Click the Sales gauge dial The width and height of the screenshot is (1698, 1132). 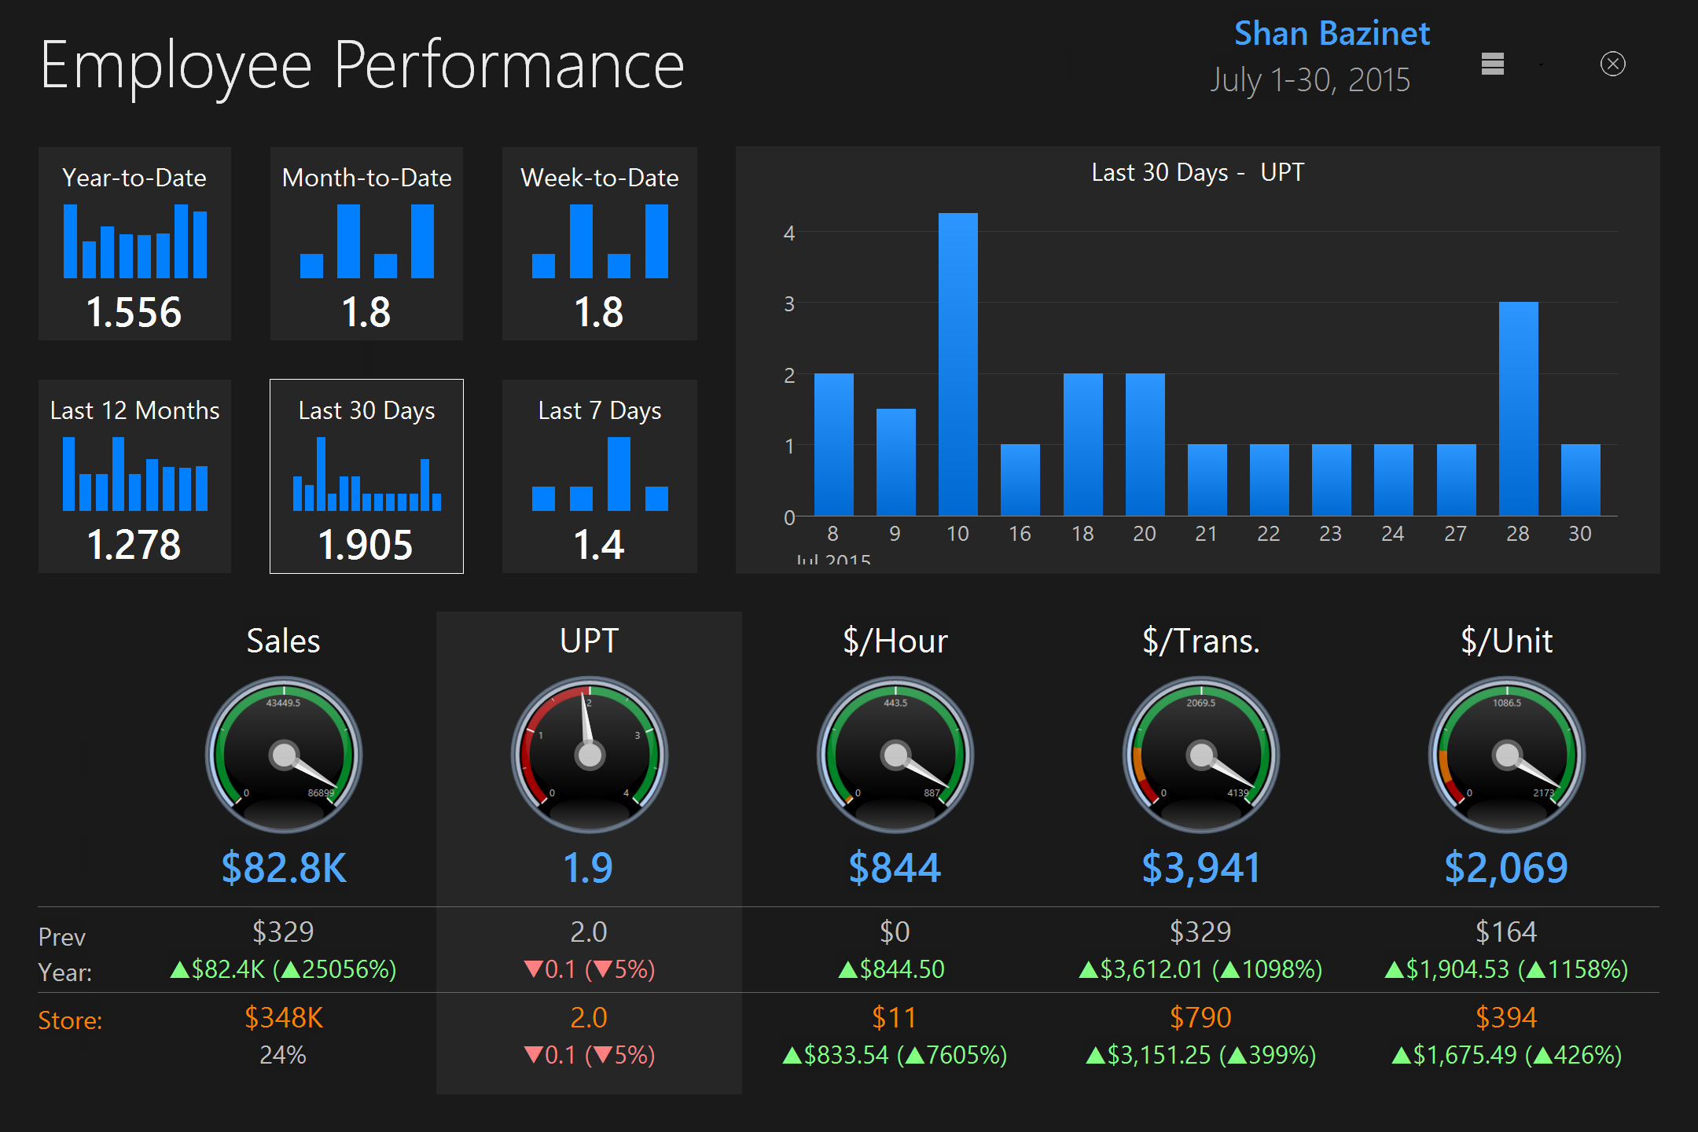284,755
